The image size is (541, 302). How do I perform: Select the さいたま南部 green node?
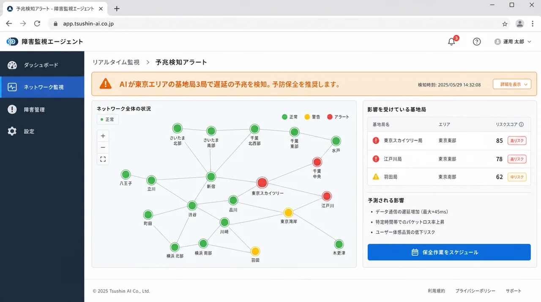(211, 131)
